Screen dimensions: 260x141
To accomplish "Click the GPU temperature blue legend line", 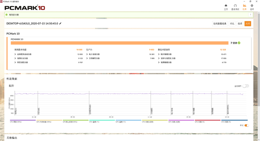I will pyautogui.click(x=128, y=120).
